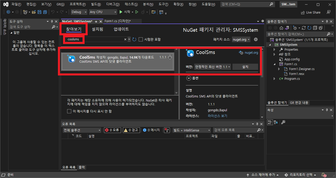Viewport: 336px width, 178px height.
Task: Click the navigate backward arrow in toolbar
Action: pos(8,12)
